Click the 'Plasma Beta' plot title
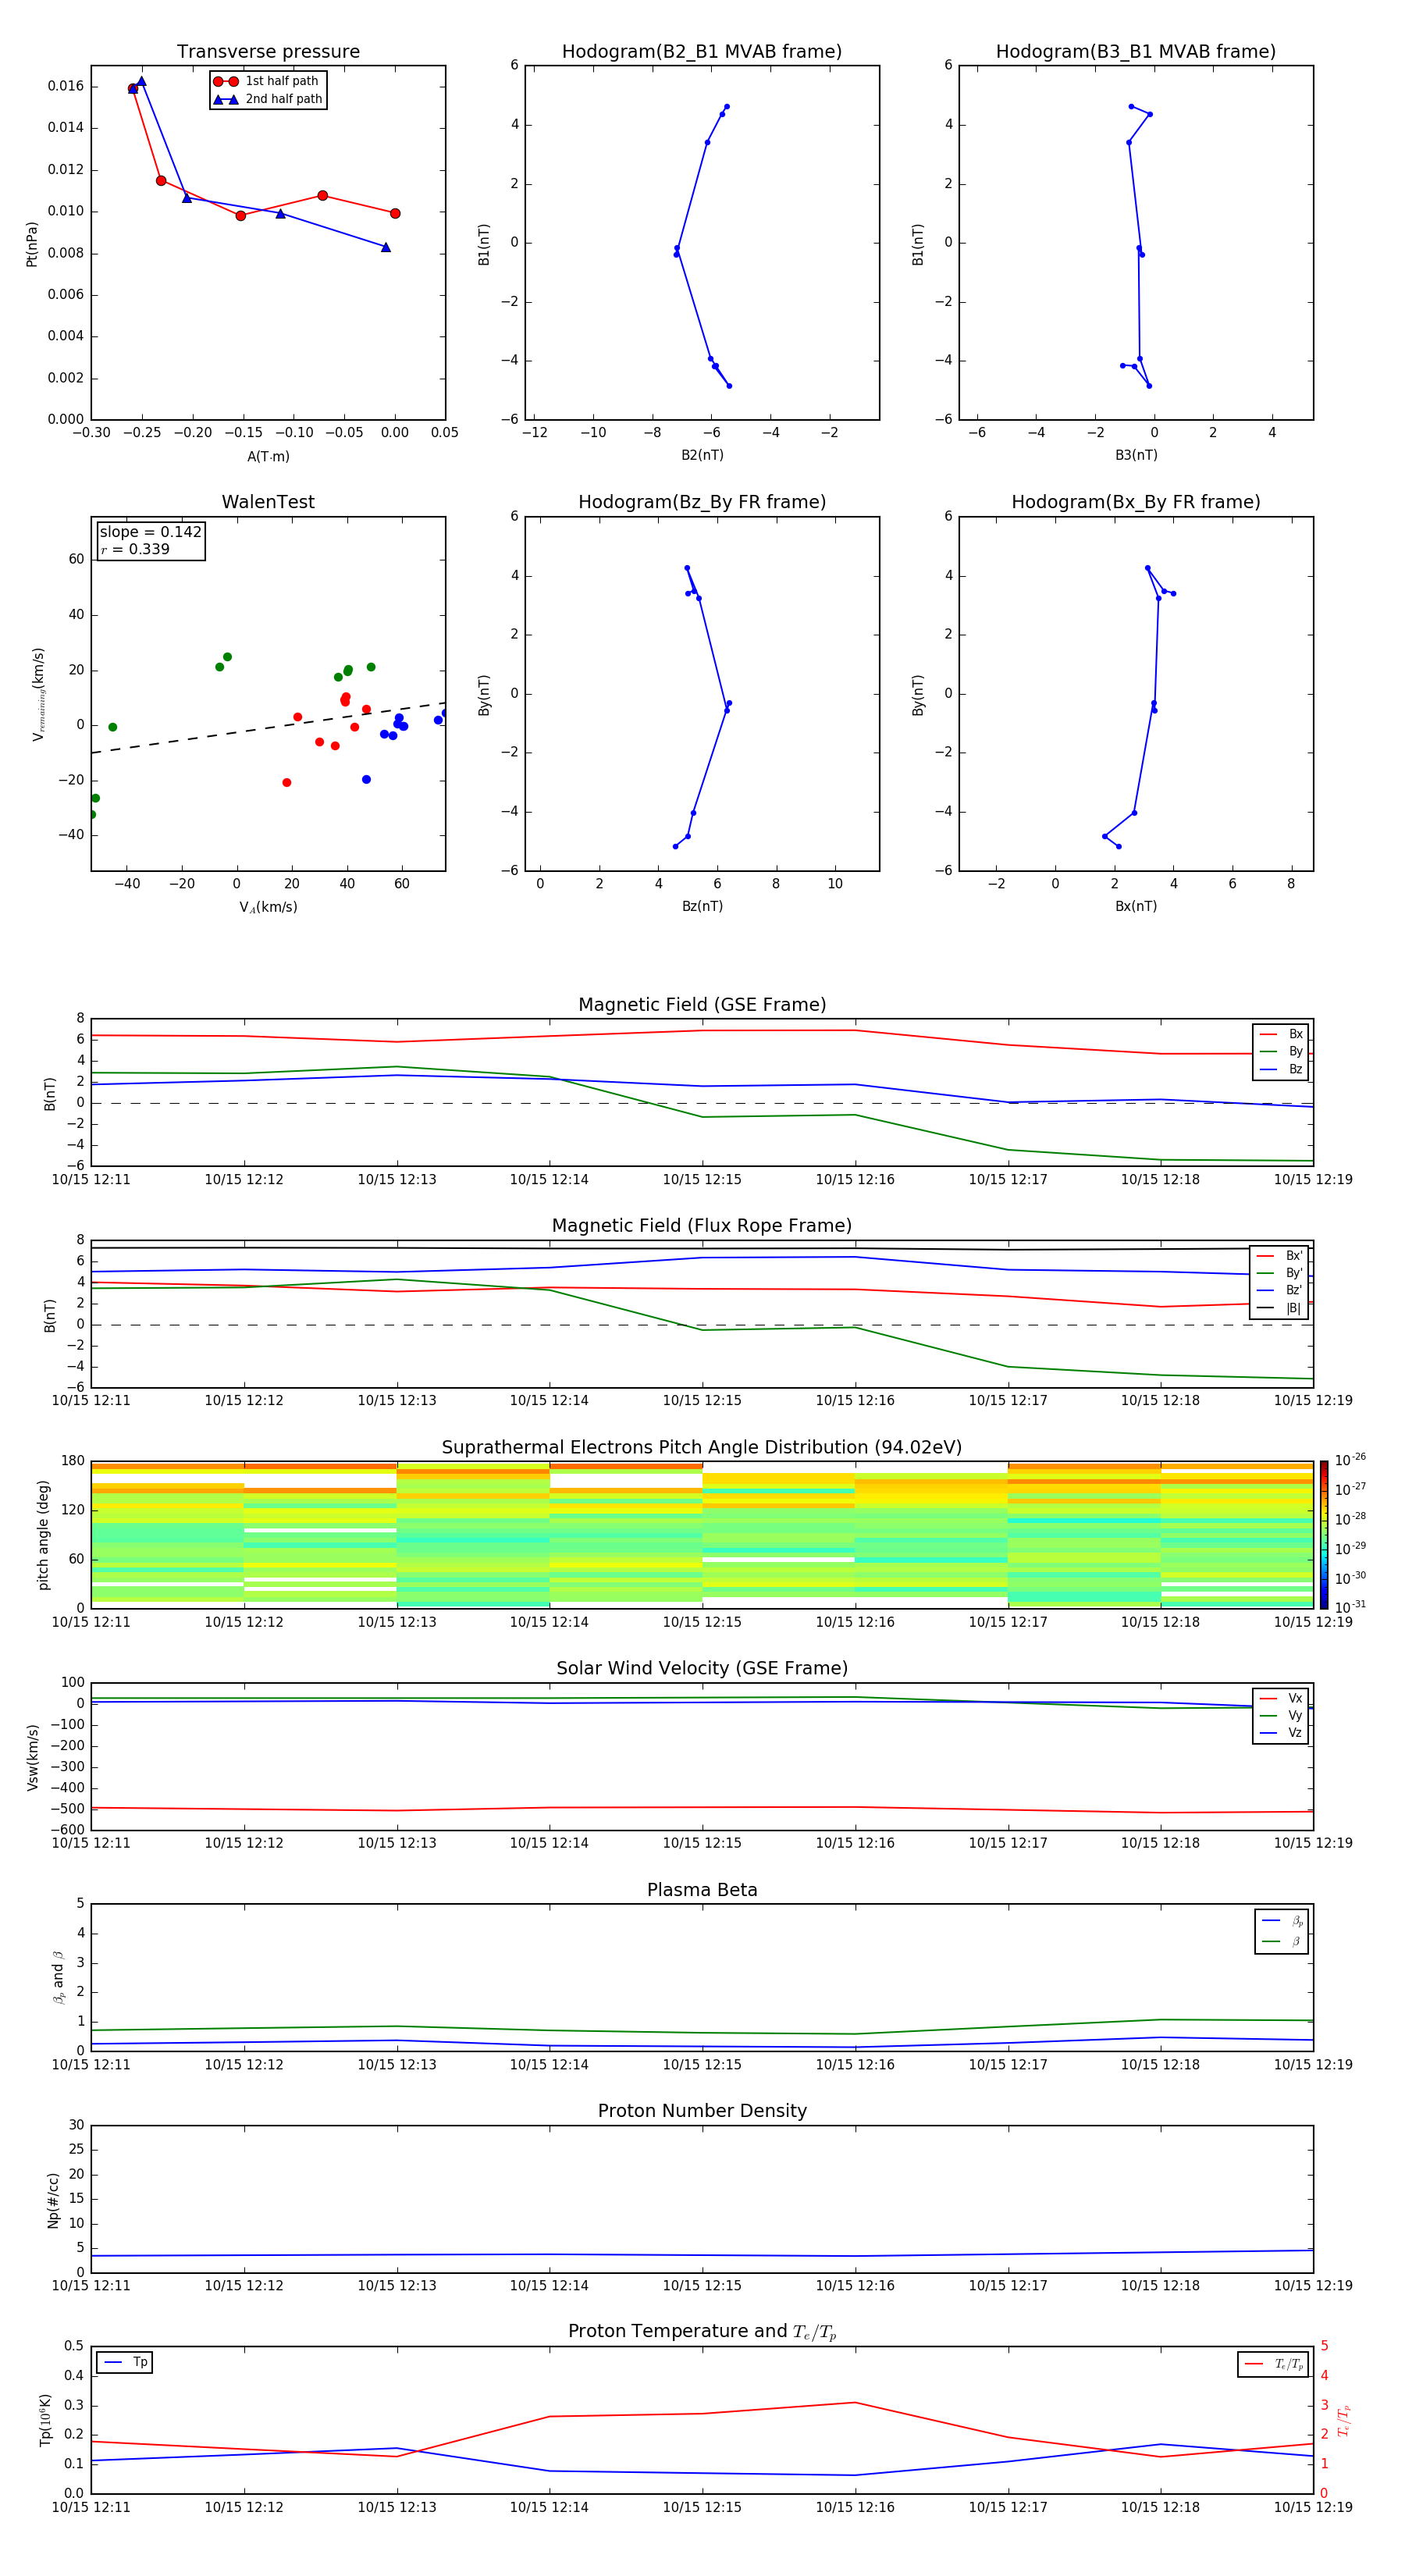Viewport: 1405px width, 2576px height. click(702, 1890)
